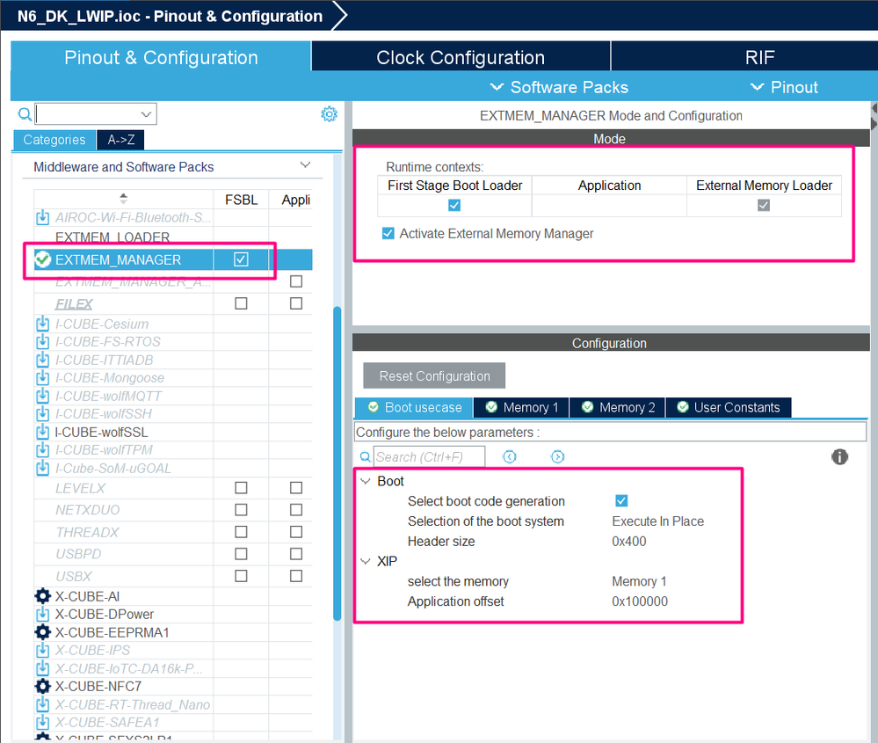Toggle External Memory Loader runtime context checkbox
Viewport: 878px width, 743px height.
tap(764, 205)
